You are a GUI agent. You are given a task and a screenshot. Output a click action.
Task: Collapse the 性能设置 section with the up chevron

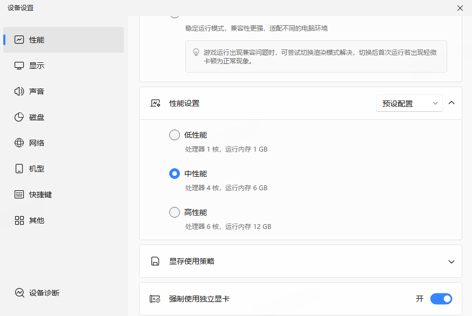tap(452, 103)
